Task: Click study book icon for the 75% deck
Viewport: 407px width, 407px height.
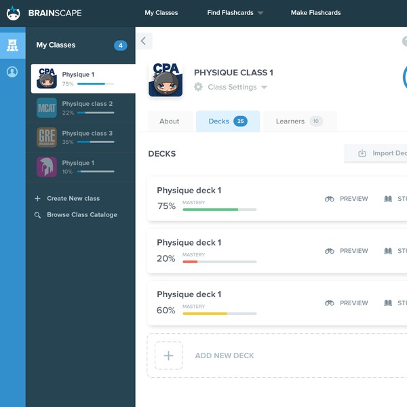Action: (388, 199)
